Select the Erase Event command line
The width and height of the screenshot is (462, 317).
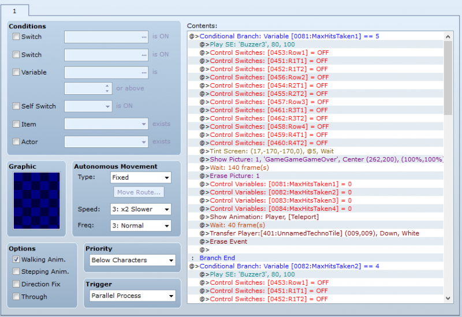316,241
